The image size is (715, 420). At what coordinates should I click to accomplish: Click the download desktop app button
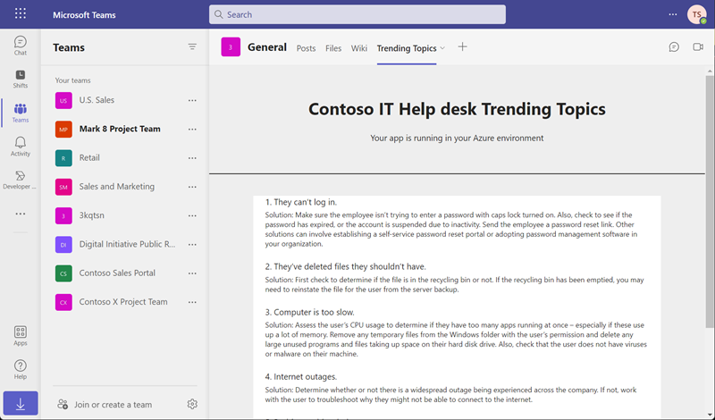coord(21,403)
